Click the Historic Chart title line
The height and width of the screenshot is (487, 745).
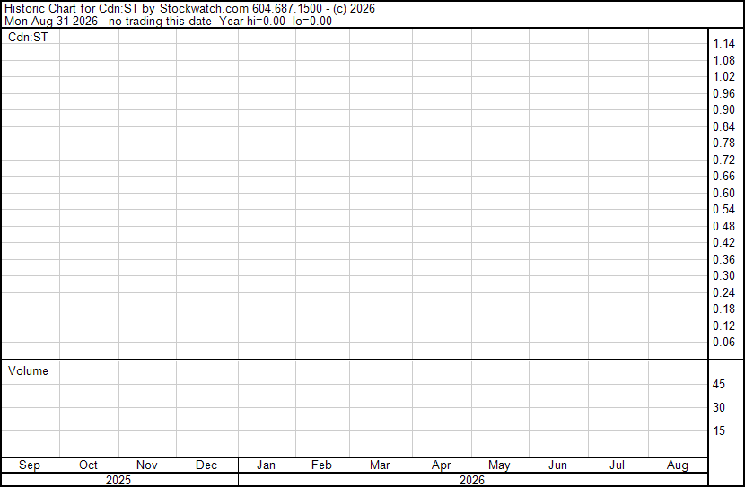tap(189, 9)
